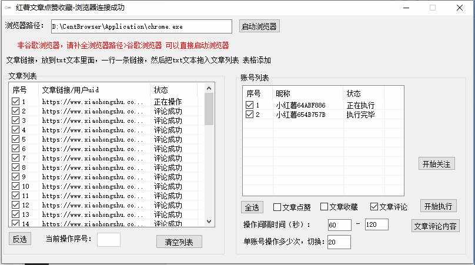Click the scroll up arrow in article list
The image size is (475, 265).
tap(209, 88)
